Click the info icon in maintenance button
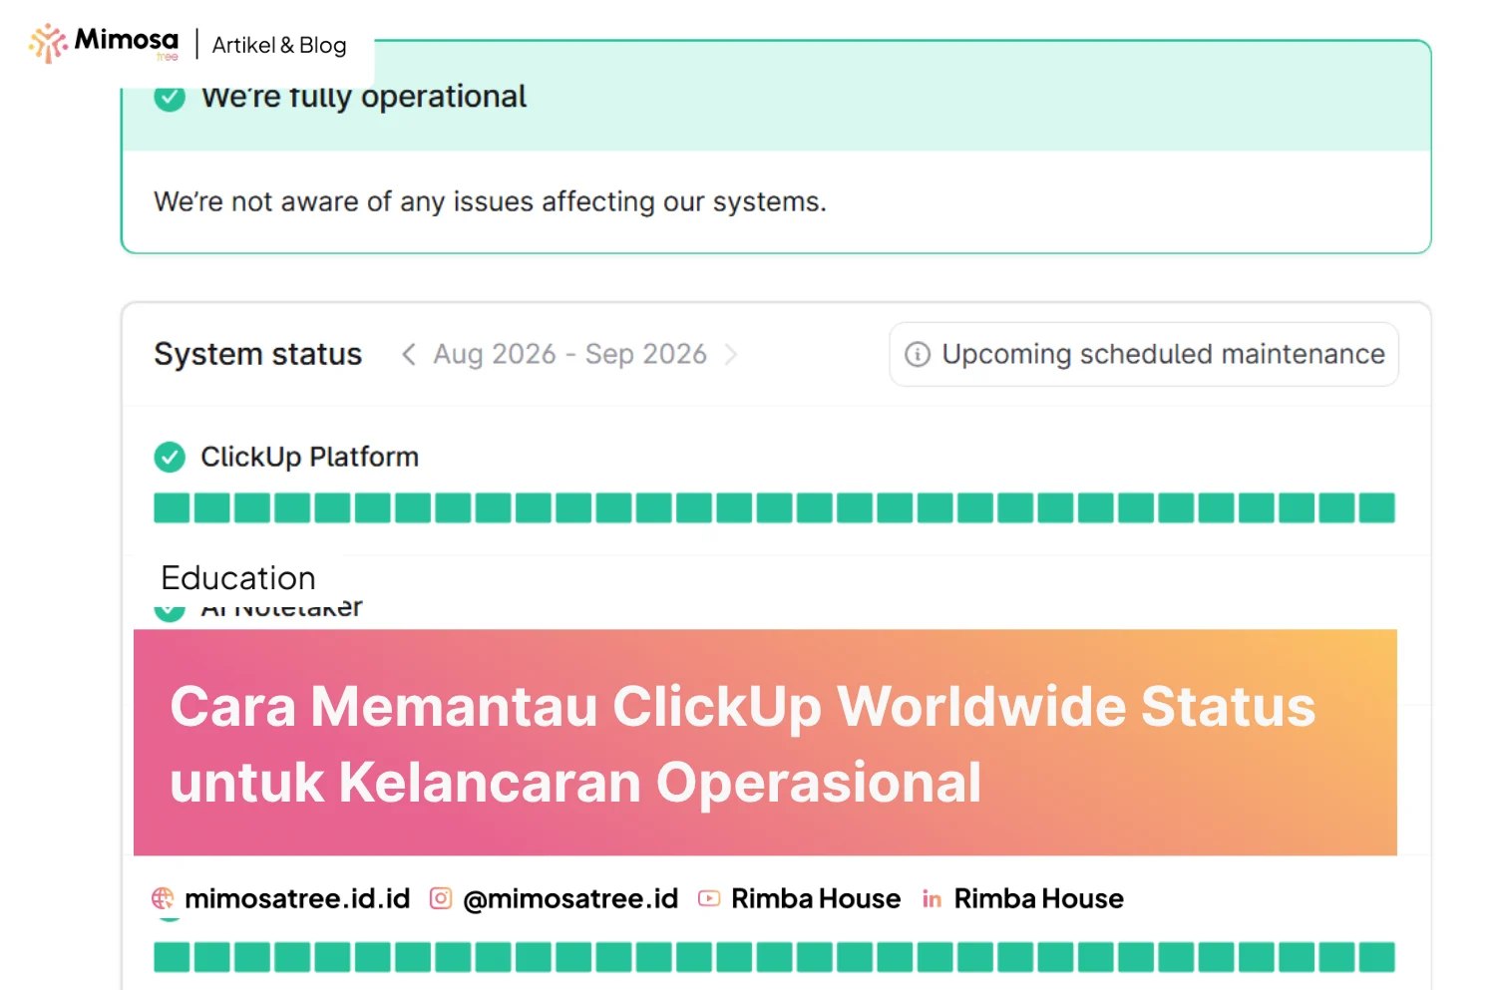The image size is (1496, 990). (918, 354)
